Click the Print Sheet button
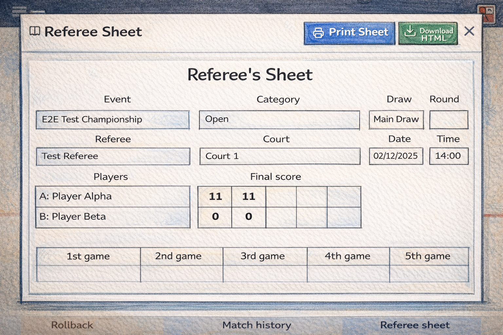This screenshot has height=335, width=503. [349, 32]
